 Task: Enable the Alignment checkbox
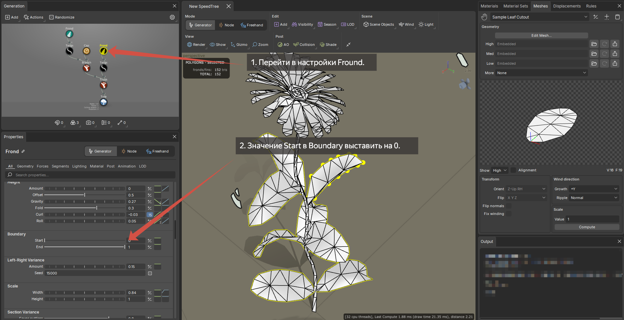pos(513,170)
